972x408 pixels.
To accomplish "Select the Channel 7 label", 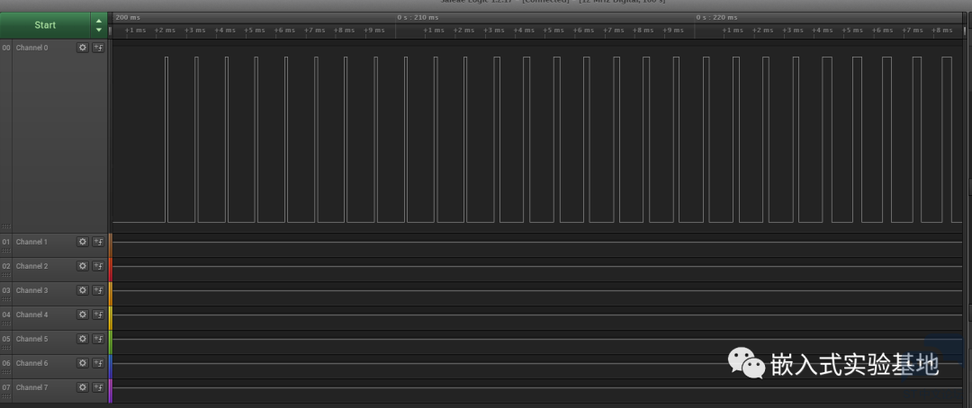I will pos(31,387).
